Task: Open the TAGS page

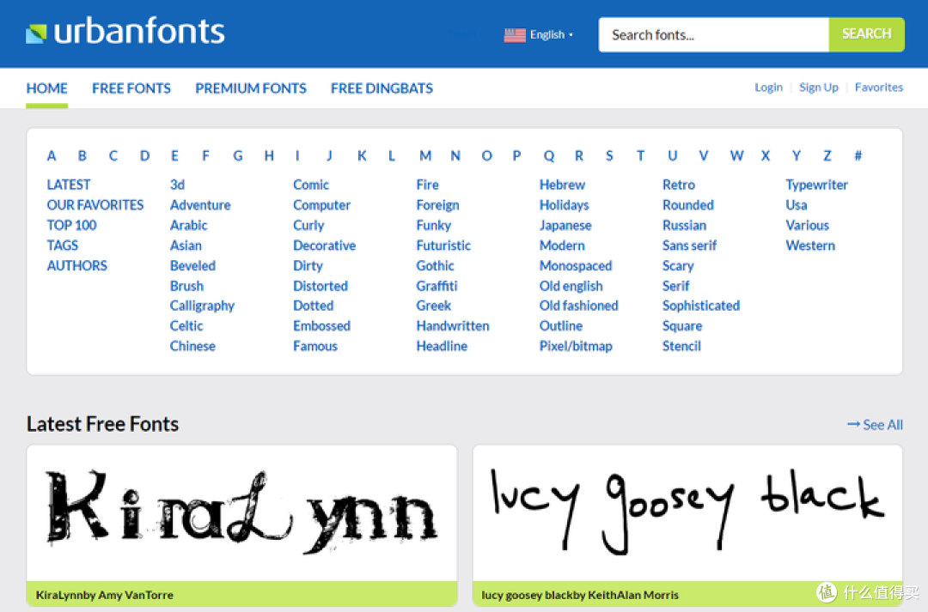Action: click(x=62, y=245)
